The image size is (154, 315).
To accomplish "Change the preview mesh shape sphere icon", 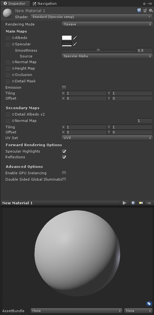I will pyautogui.click(x=133, y=203).
